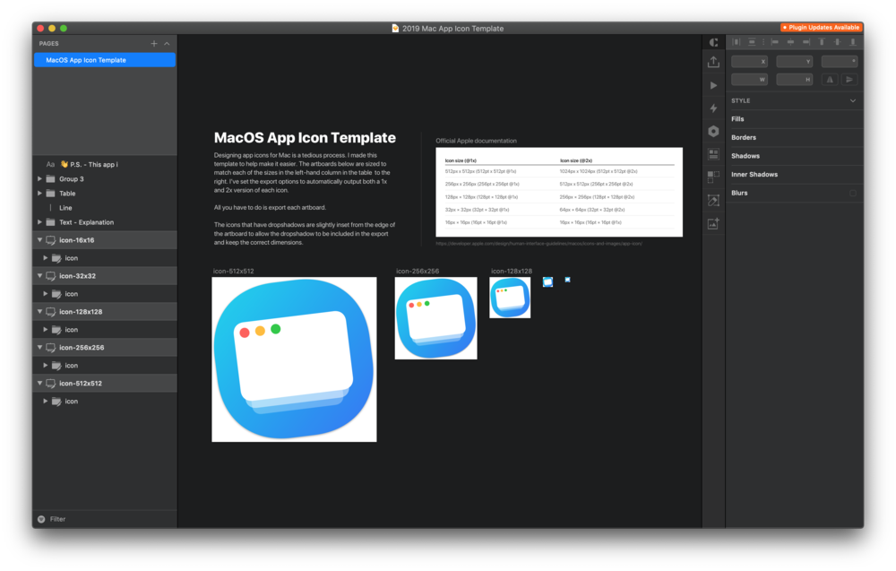Click the flip horizontal button
This screenshot has height=571, width=896.
click(831, 80)
